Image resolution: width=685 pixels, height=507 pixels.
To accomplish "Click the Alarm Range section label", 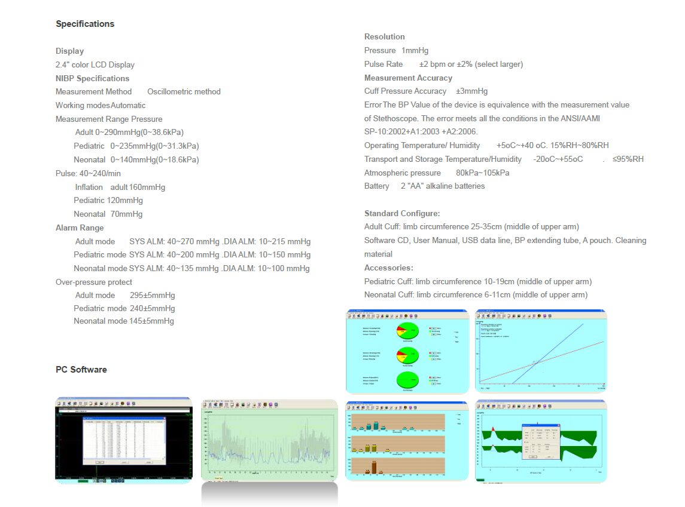I will point(80,228).
